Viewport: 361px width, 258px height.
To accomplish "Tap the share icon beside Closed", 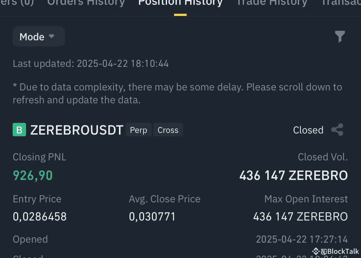I will pyautogui.click(x=337, y=130).
